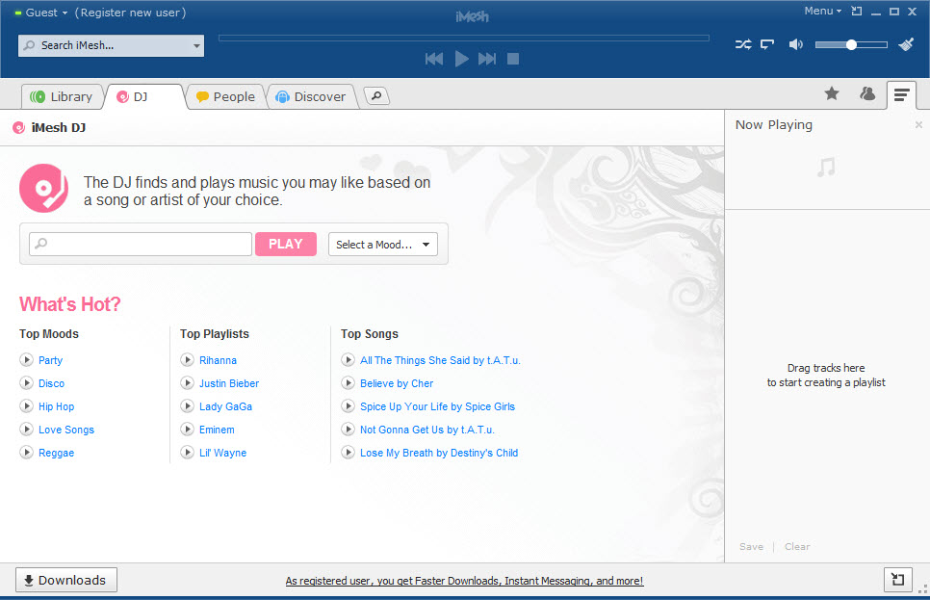The width and height of the screenshot is (930, 600).
Task: Play Spice Up Your Life song icon
Action: [x=348, y=405]
